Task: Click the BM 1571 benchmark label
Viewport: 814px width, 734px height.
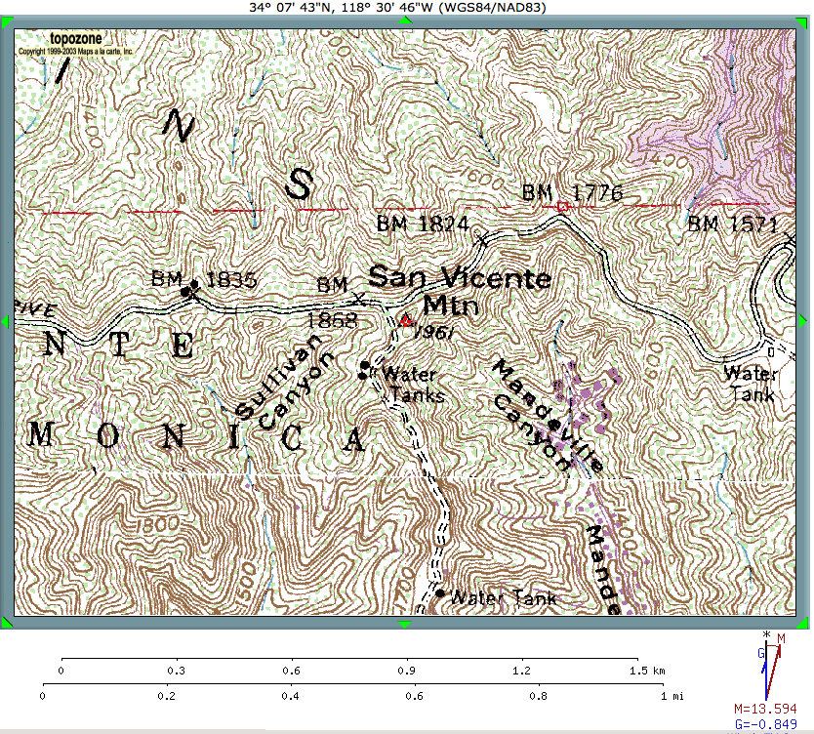Action: click(732, 224)
